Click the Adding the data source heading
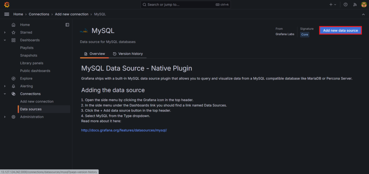The width and height of the screenshot is (369, 174). [x=113, y=90]
